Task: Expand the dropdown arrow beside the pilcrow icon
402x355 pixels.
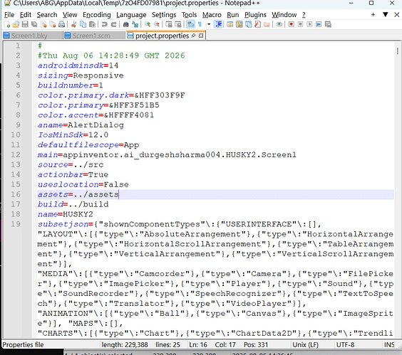Action: pyautogui.click(x=209, y=24)
